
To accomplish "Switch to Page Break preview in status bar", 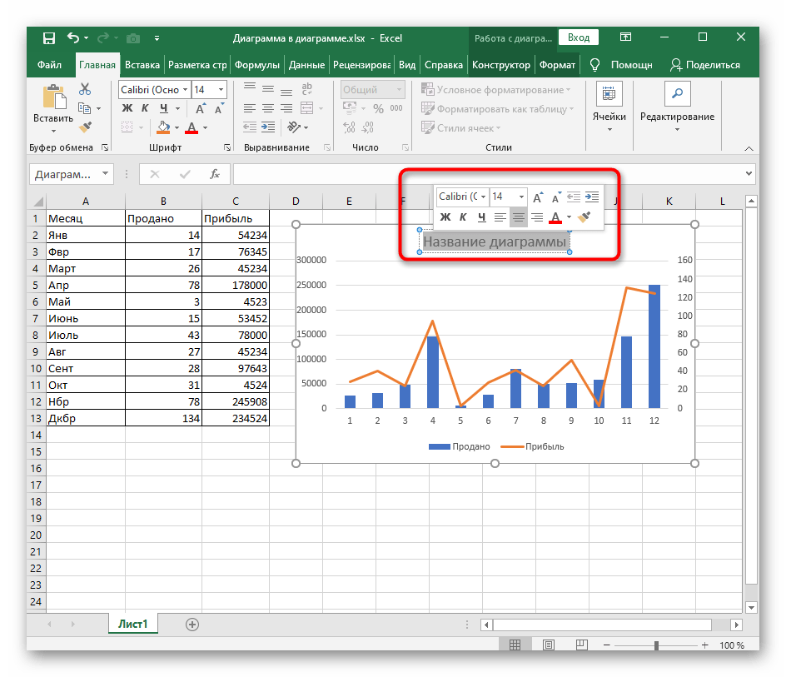I will [x=581, y=645].
